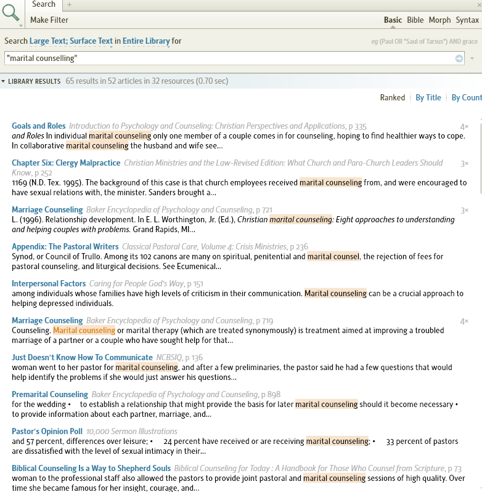Close the Search panel with X
482x492 pixels.
click(x=480, y=5)
